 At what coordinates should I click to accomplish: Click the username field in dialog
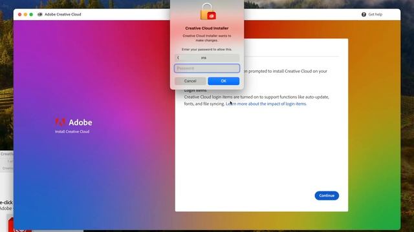click(207, 57)
